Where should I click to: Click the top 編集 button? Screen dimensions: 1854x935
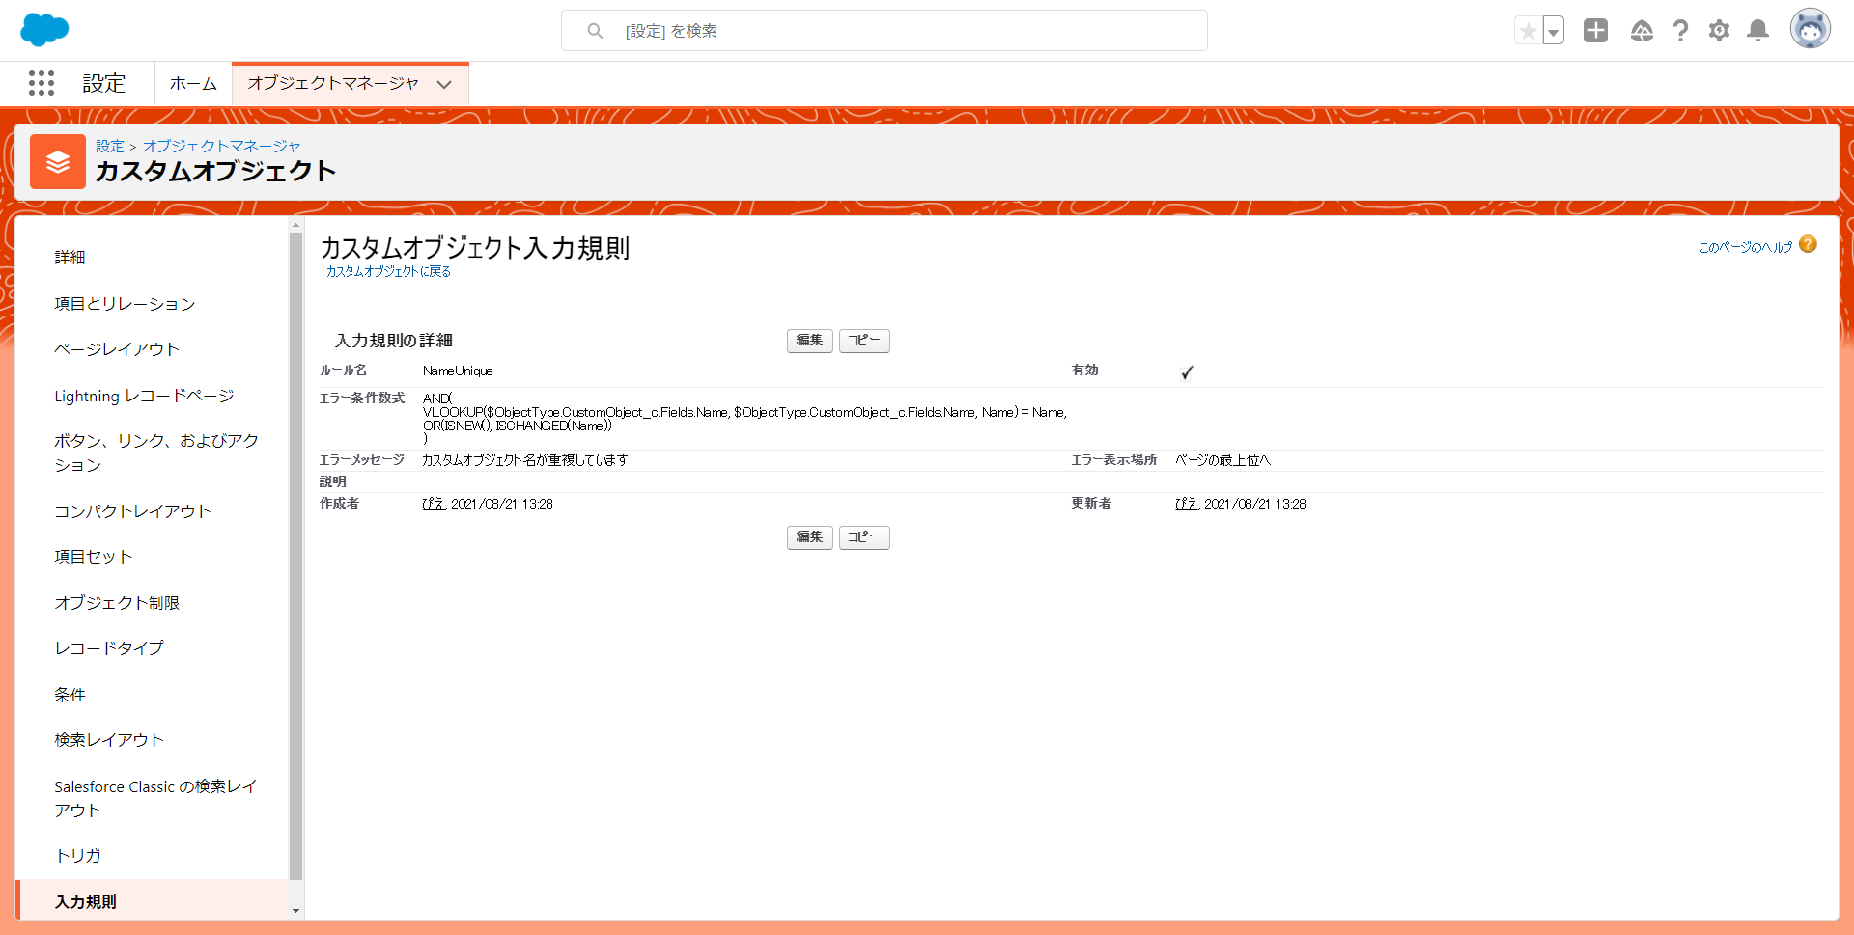809,341
